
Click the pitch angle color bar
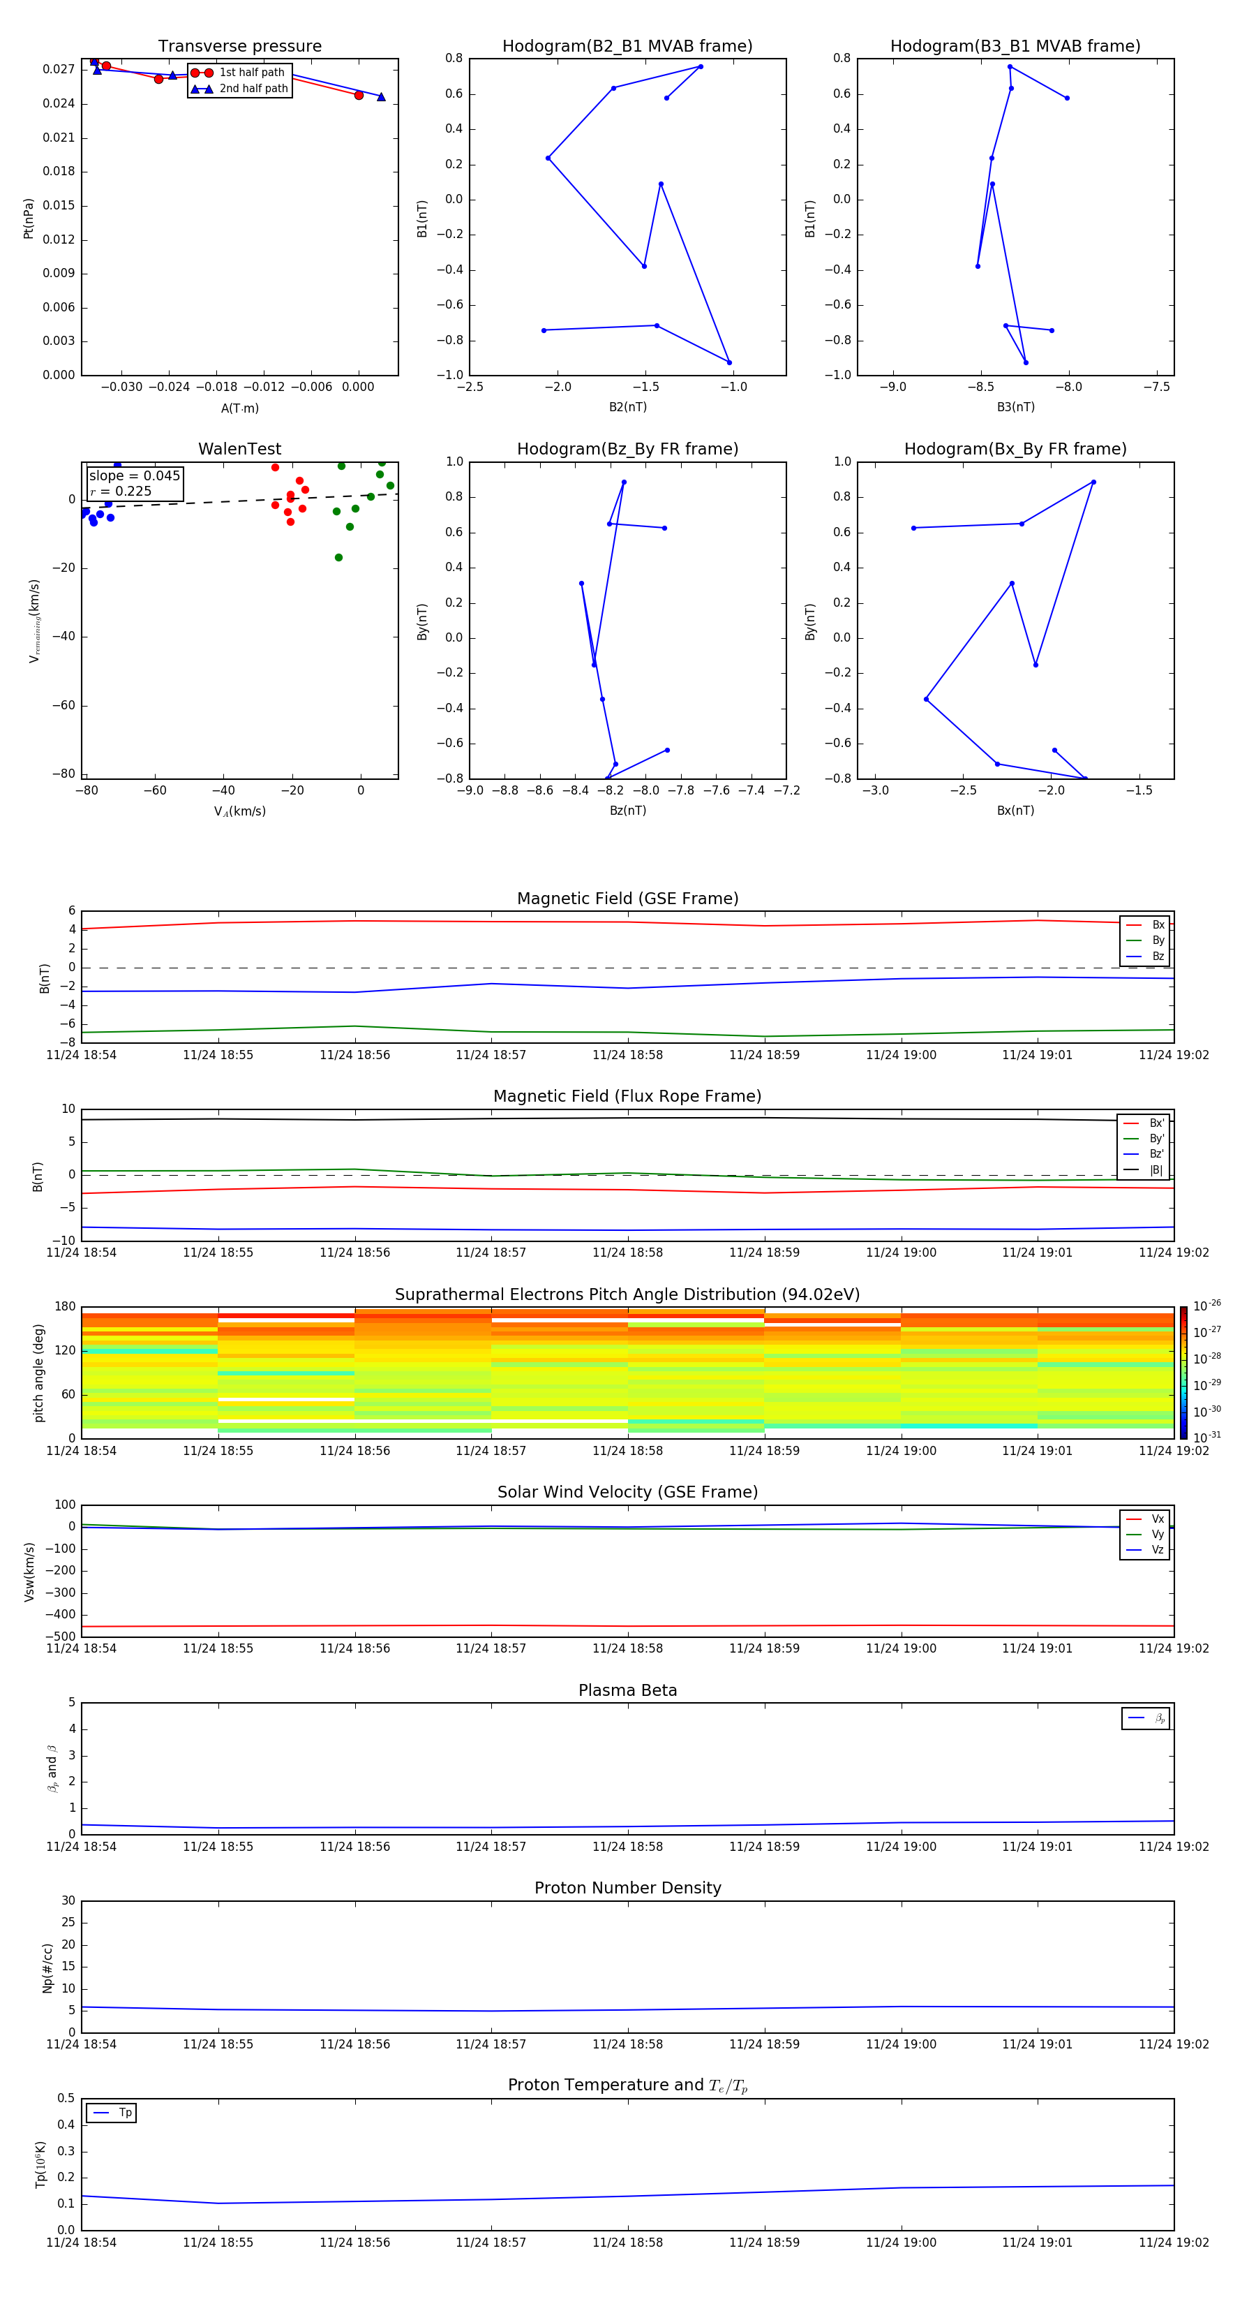(x=1183, y=1373)
